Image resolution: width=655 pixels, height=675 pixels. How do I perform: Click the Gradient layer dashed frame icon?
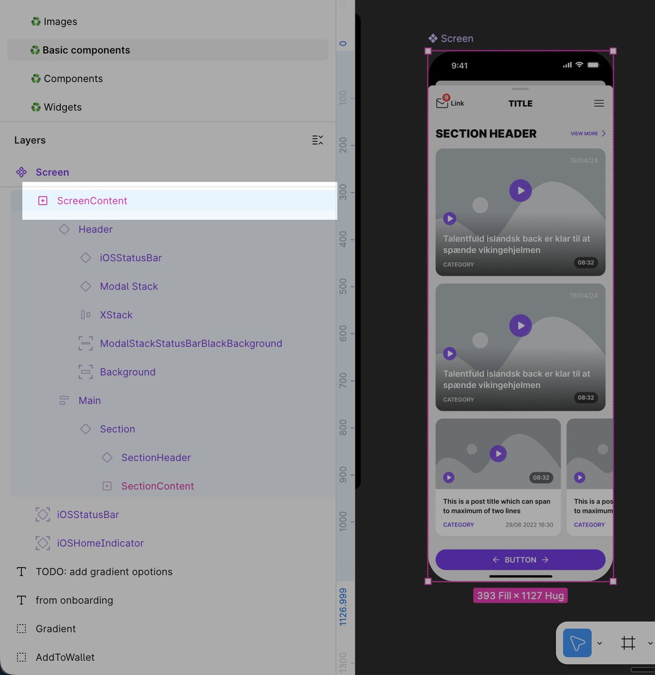click(21, 629)
